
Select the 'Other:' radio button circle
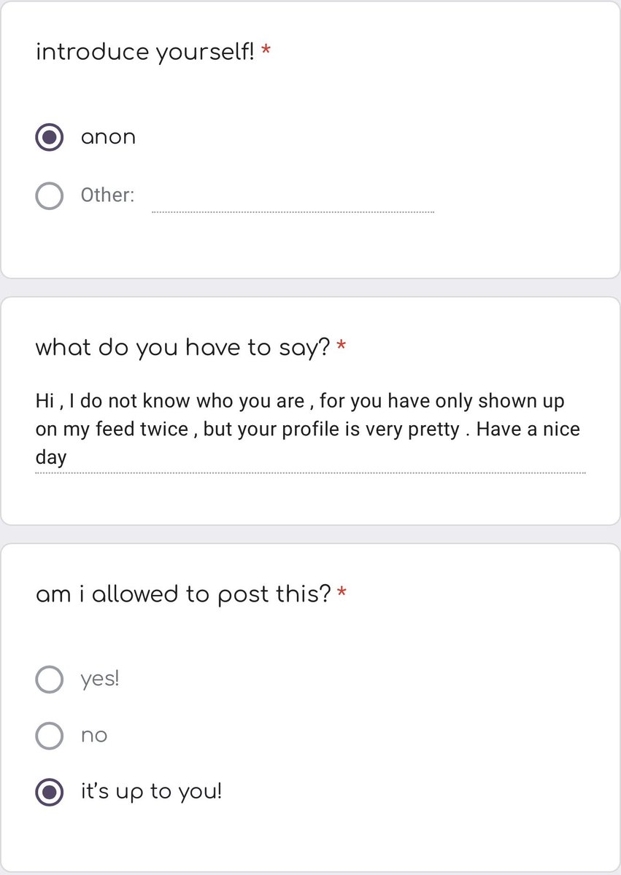pyautogui.click(x=49, y=195)
